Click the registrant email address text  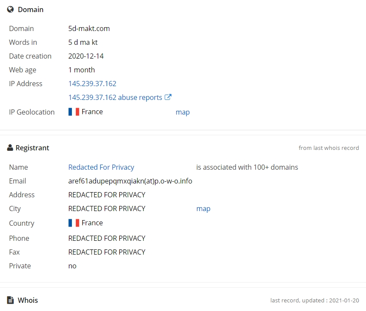[x=130, y=181]
